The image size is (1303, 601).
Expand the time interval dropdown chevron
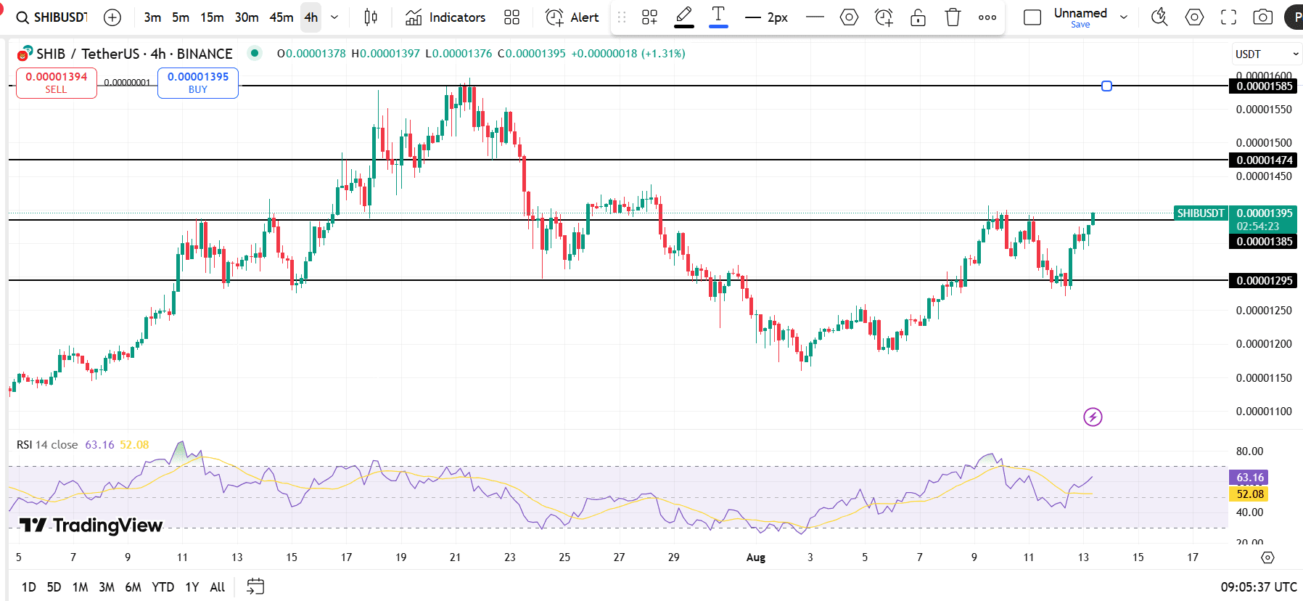tap(334, 17)
